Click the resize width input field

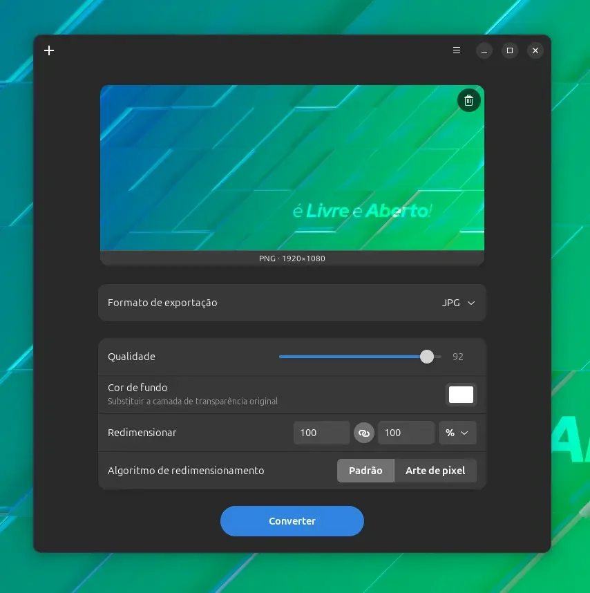322,433
